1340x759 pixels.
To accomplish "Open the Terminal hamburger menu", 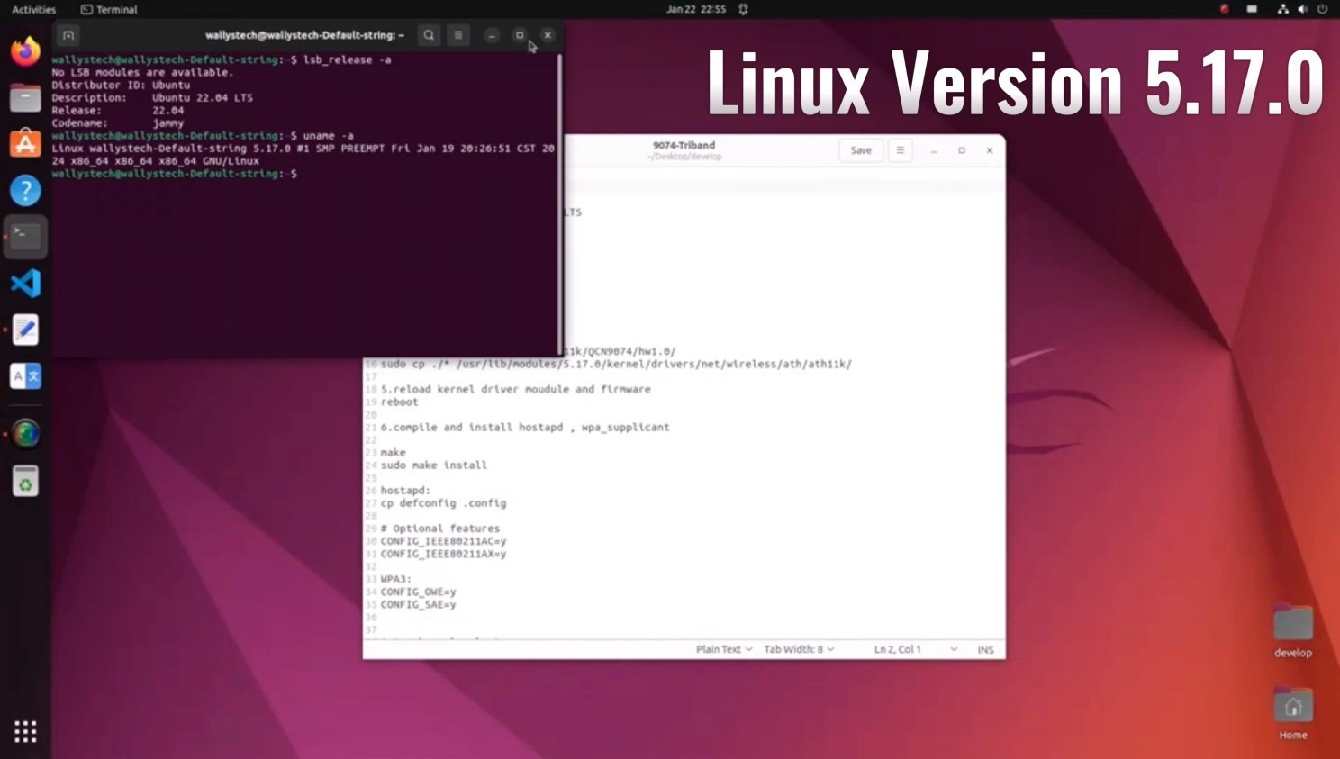I will (x=457, y=35).
